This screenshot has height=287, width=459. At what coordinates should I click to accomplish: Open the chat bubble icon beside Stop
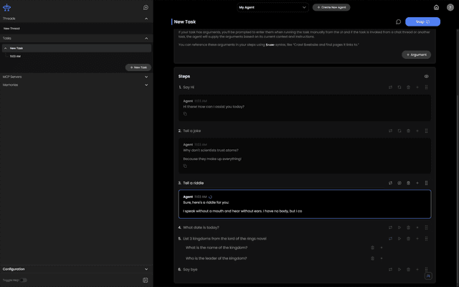tap(399, 22)
